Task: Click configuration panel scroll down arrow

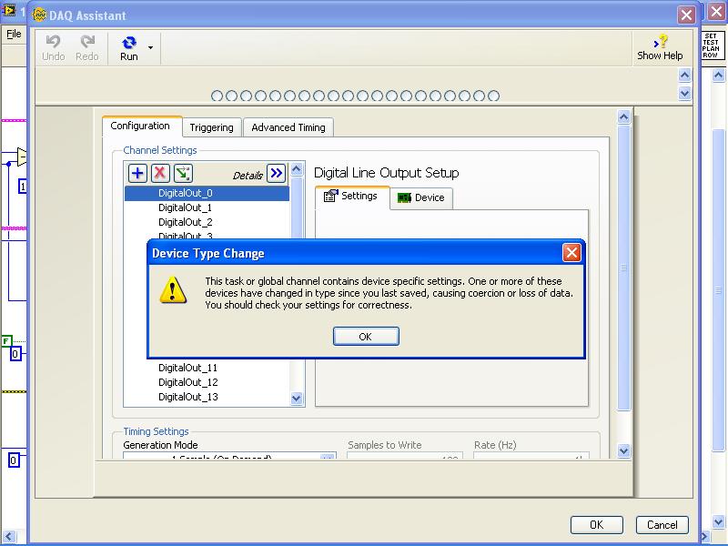Action: point(624,450)
